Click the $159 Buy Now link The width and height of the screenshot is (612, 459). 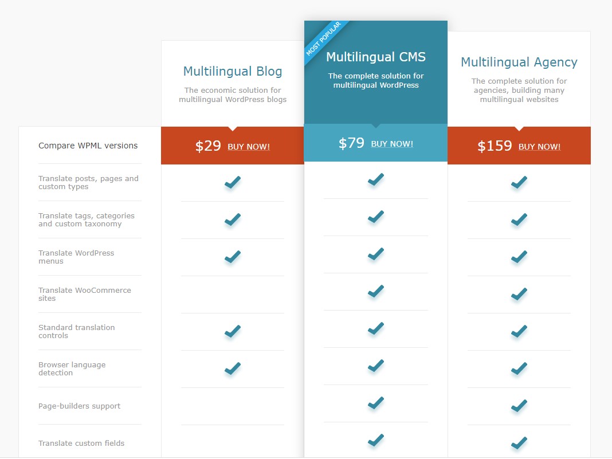click(x=539, y=147)
